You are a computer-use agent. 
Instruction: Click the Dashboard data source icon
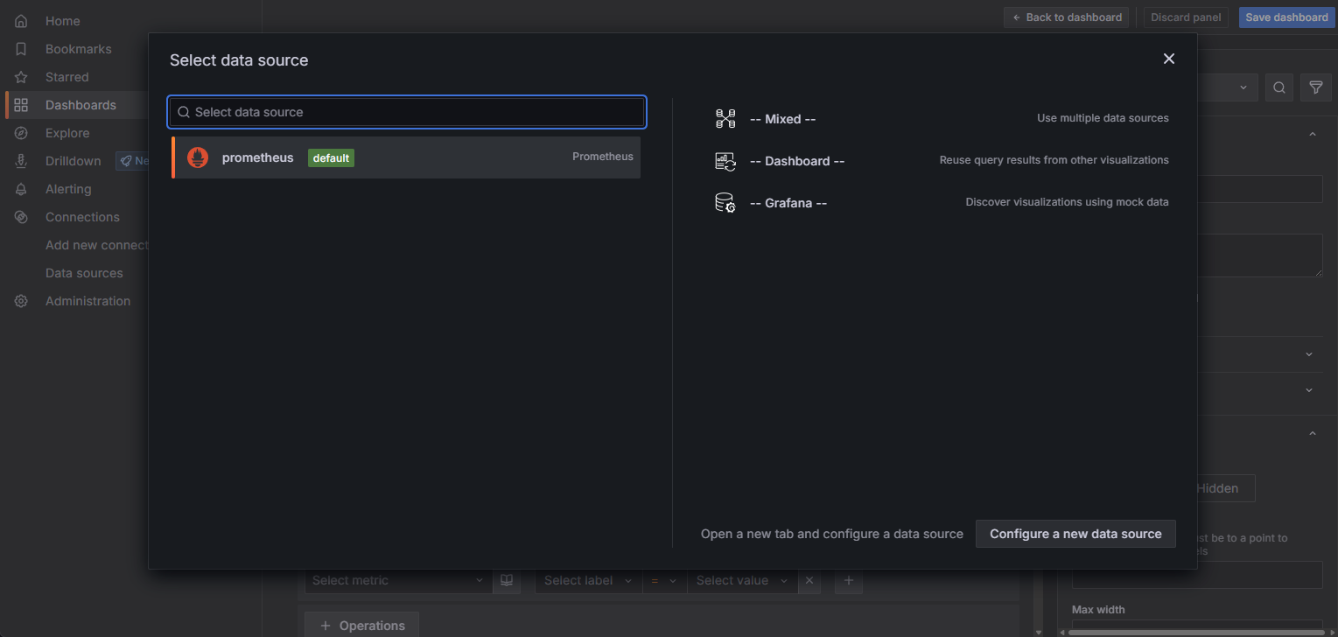pyautogui.click(x=725, y=161)
